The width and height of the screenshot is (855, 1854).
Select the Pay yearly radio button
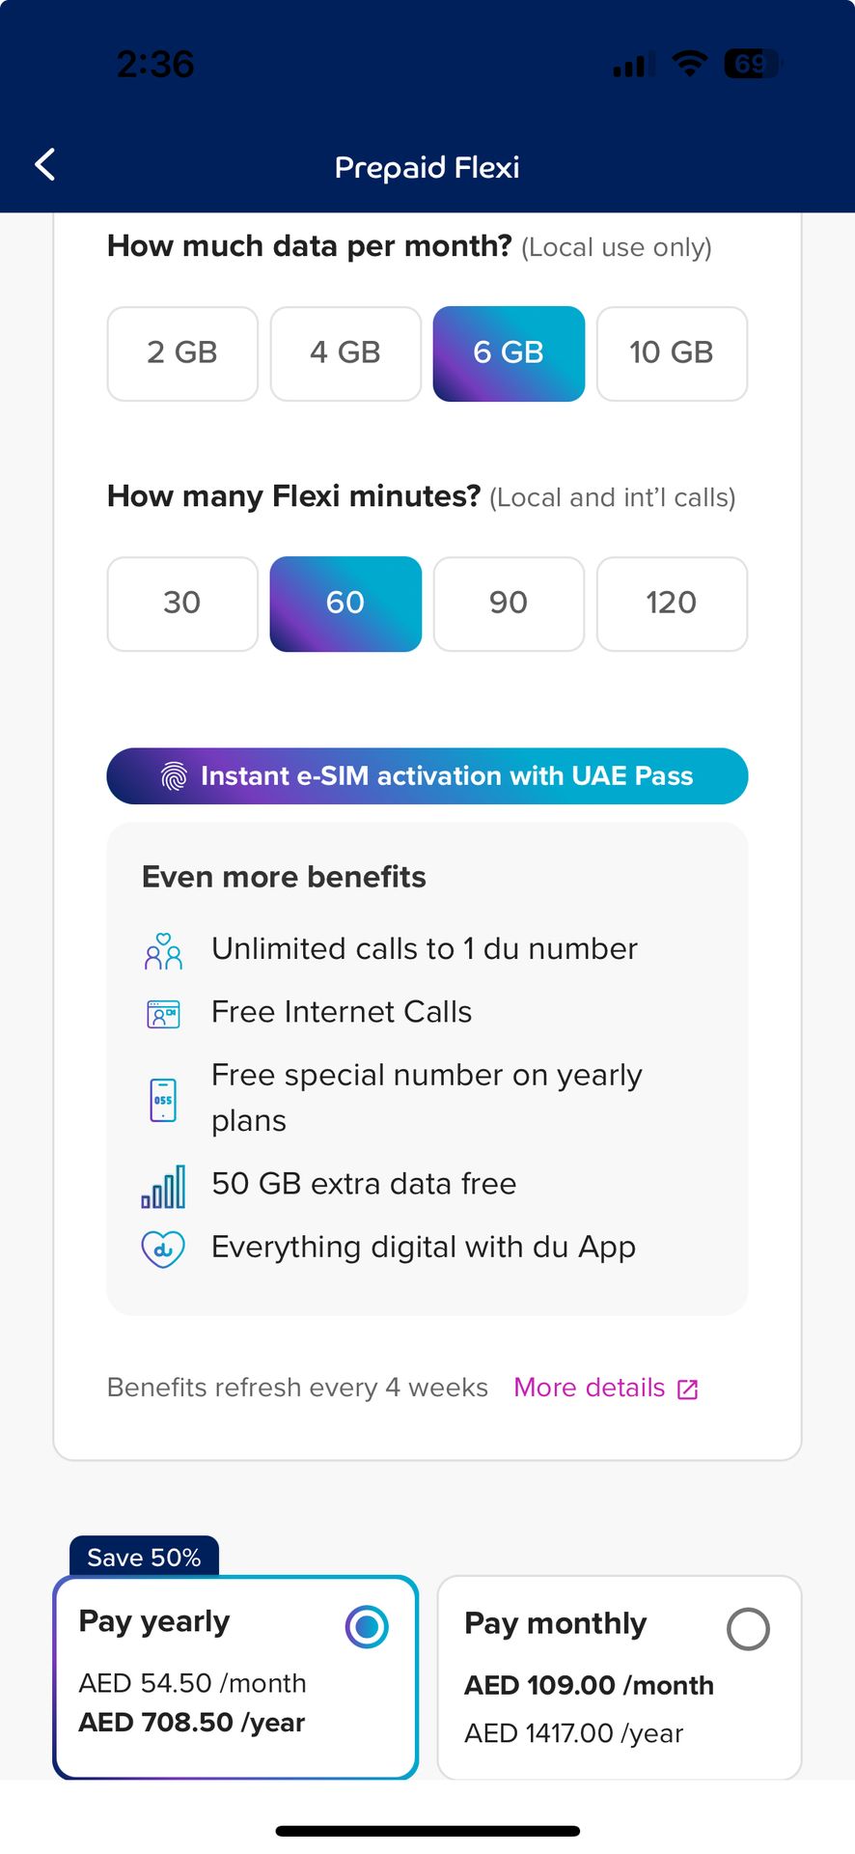point(367,1627)
